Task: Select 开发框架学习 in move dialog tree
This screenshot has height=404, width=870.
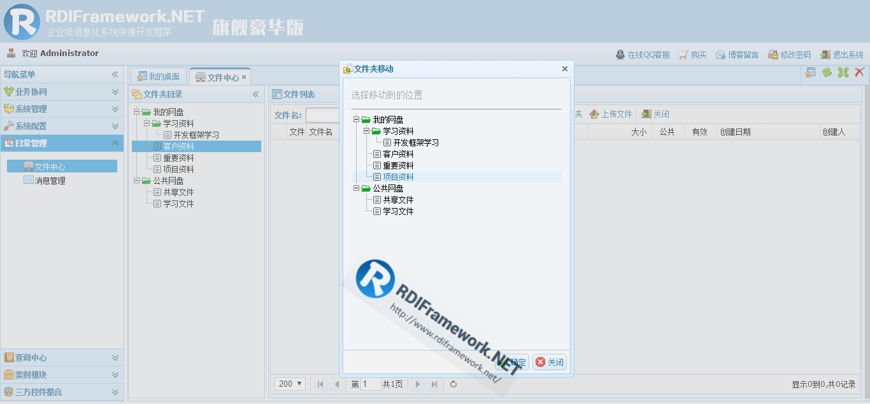Action: 416,143
